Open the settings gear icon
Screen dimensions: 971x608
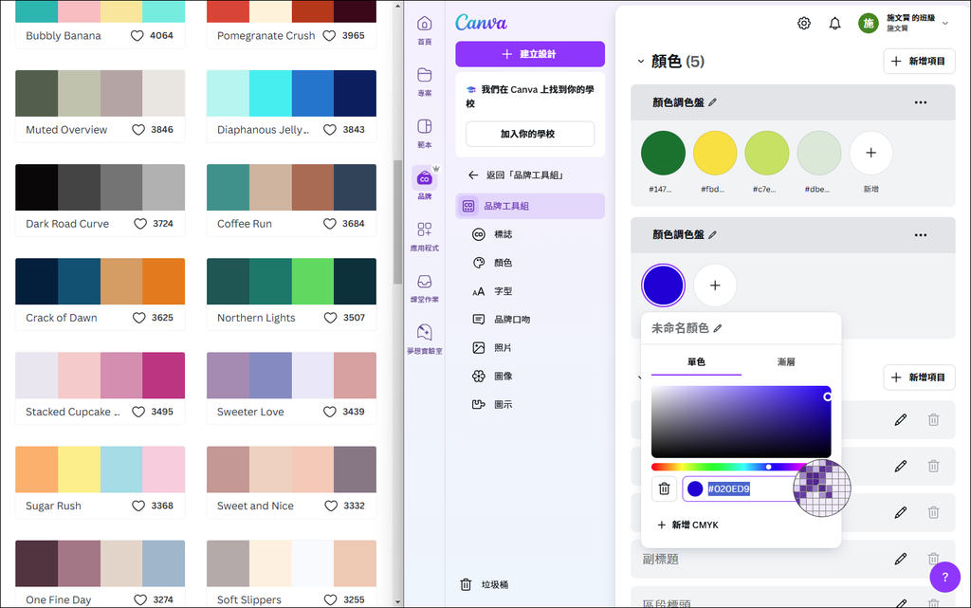[x=804, y=24]
